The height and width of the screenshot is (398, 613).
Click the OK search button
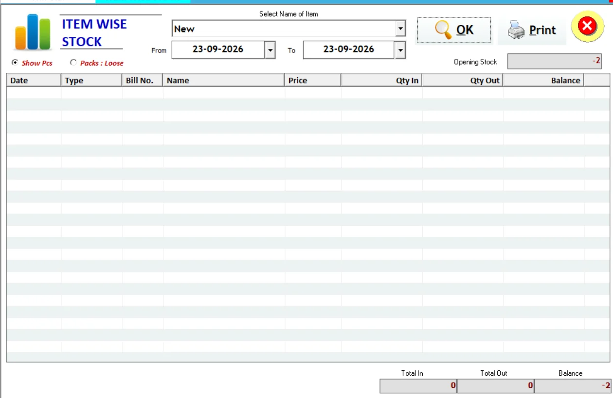click(x=454, y=30)
